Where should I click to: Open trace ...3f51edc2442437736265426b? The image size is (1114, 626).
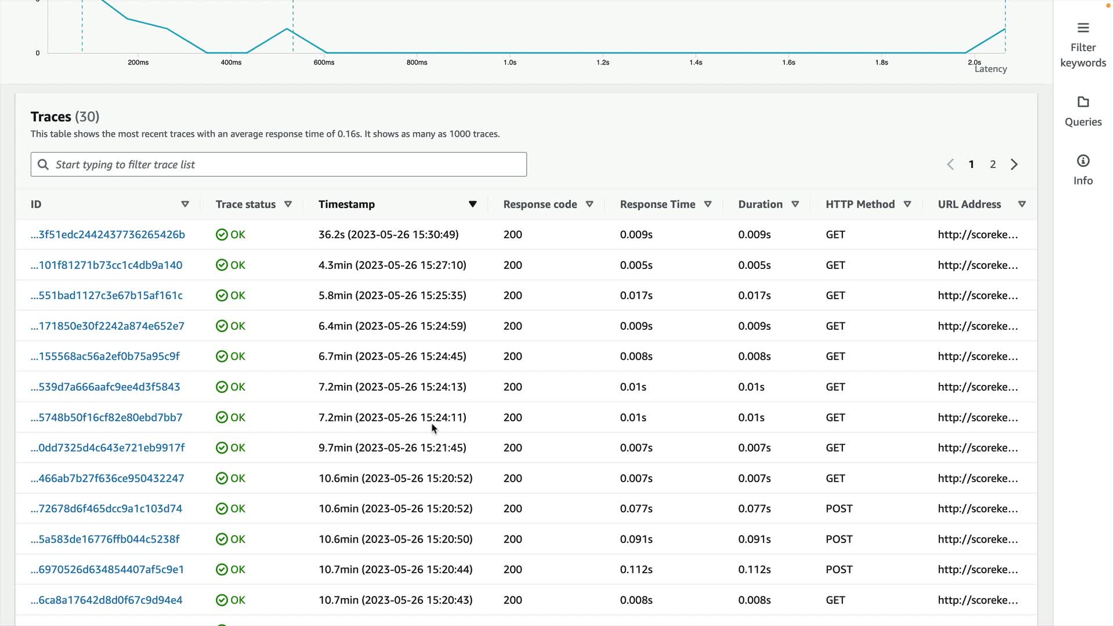(x=108, y=235)
